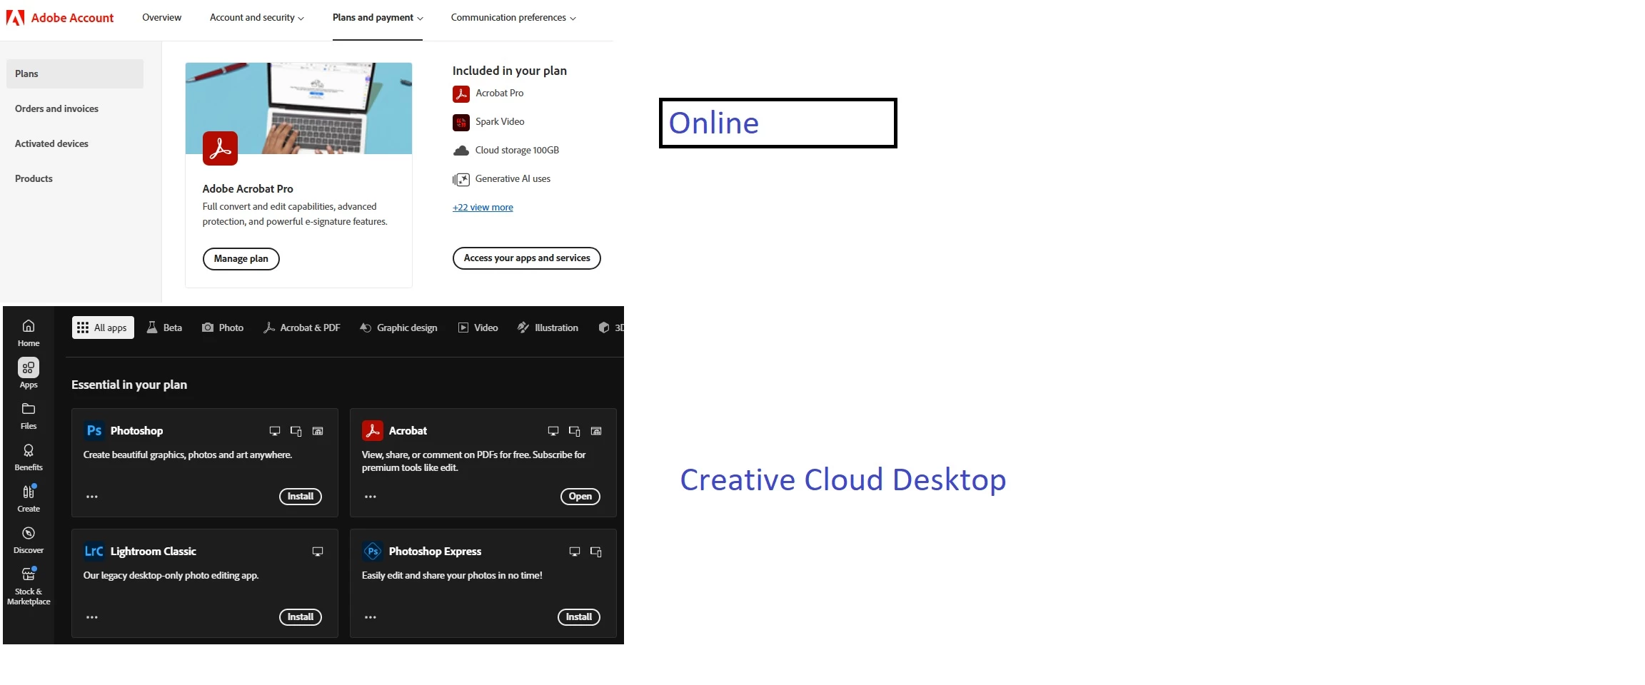Viewport: 1645px width, 685px height.
Task: Click Manage plan button
Action: (x=241, y=258)
